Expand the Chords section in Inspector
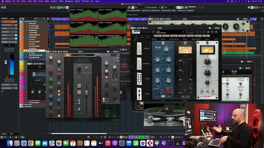Viewport: 264px width, 148px height. coord(9,28)
